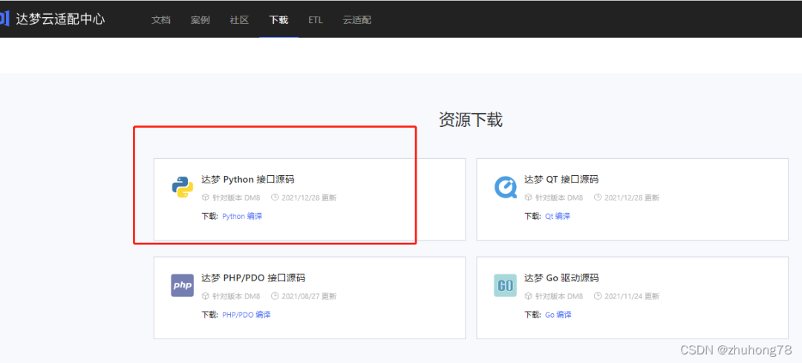Click the version cube icon in QT card

tap(529, 197)
